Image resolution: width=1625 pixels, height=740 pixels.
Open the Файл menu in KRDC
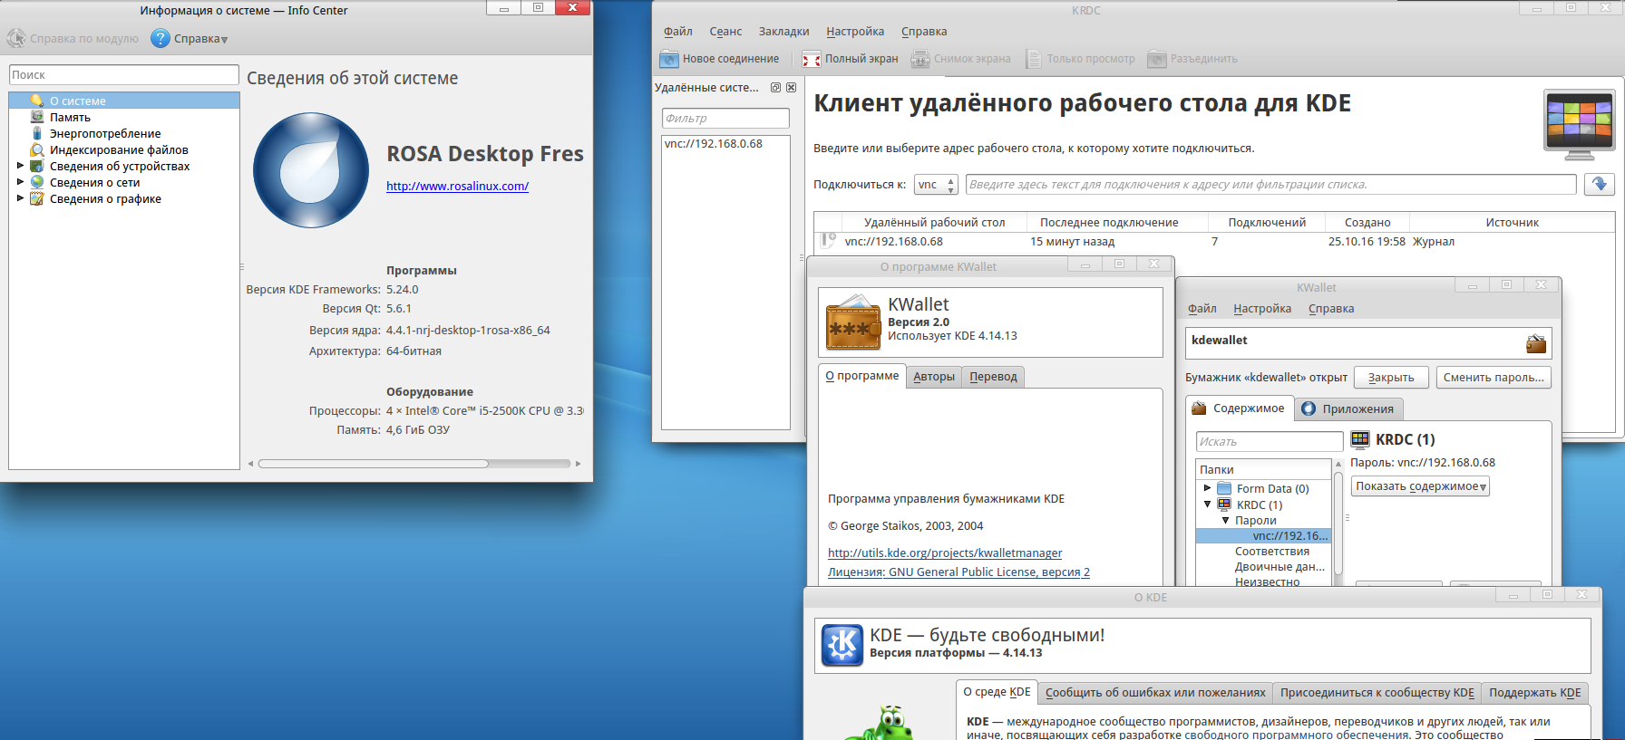[677, 32]
